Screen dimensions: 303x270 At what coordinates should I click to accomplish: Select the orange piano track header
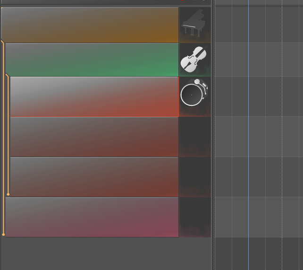(90, 25)
